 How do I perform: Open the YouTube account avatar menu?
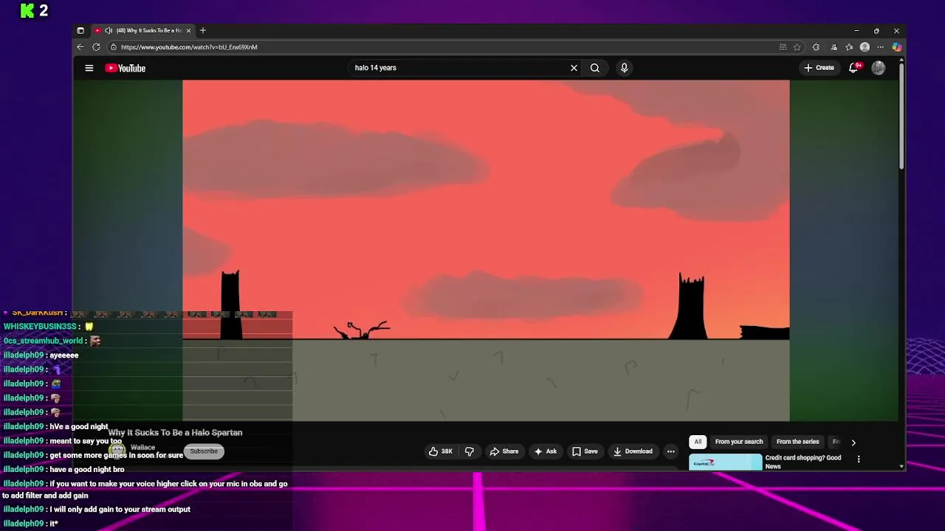click(x=879, y=68)
